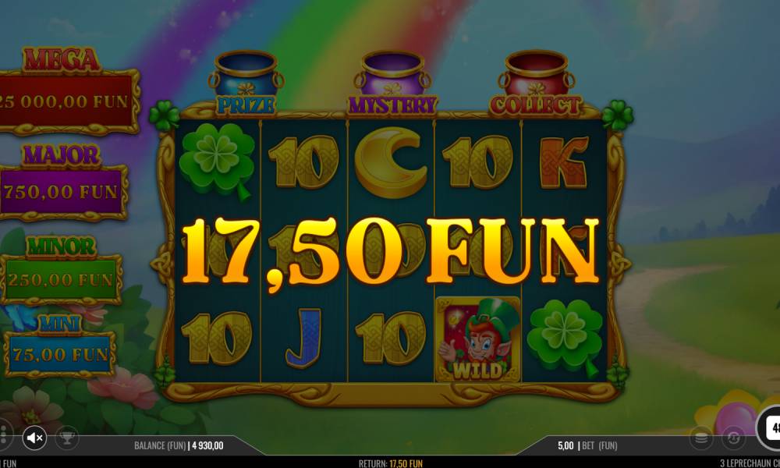Toggle the autoplay circular arrows icon
The height and width of the screenshot is (468, 780).
(x=733, y=438)
